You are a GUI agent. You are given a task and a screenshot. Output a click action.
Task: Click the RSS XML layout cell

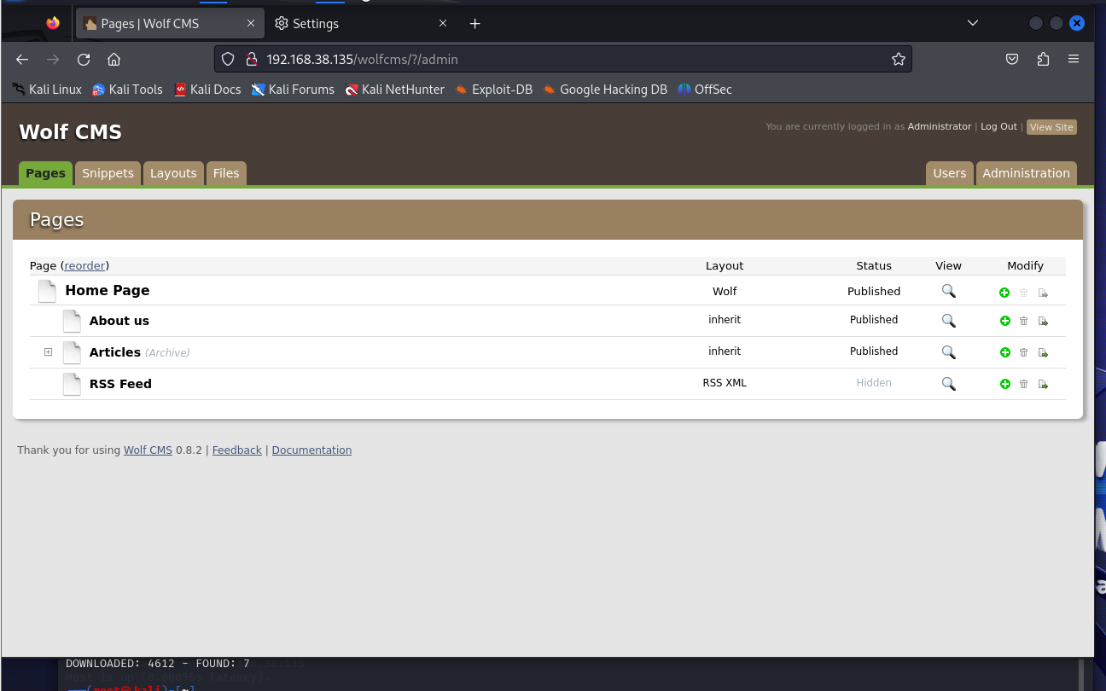click(x=725, y=383)
